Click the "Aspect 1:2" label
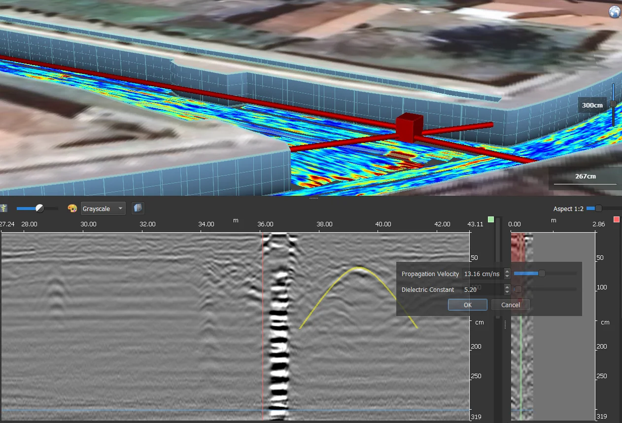The image size is (622, 423). click(x=568, y=209)
